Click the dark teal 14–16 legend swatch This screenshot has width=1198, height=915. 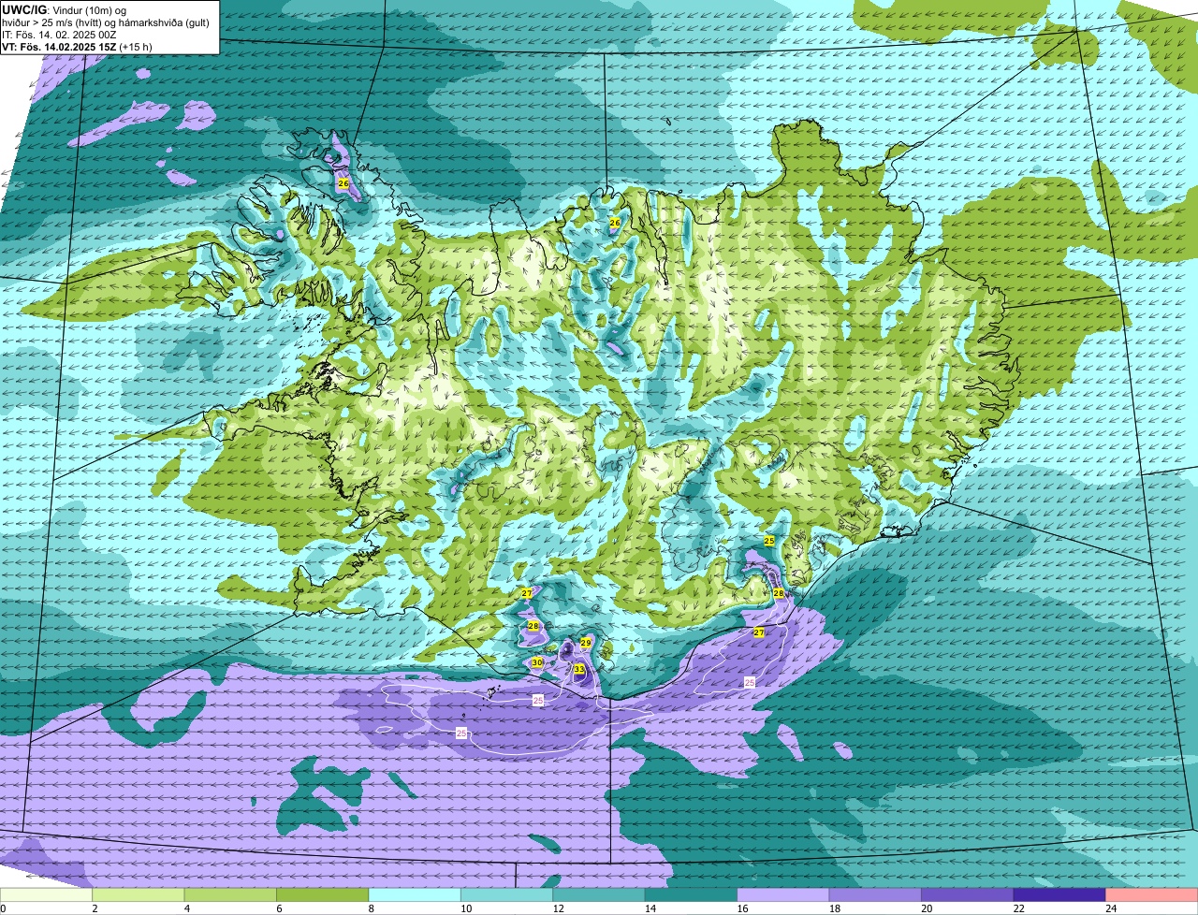692,895
